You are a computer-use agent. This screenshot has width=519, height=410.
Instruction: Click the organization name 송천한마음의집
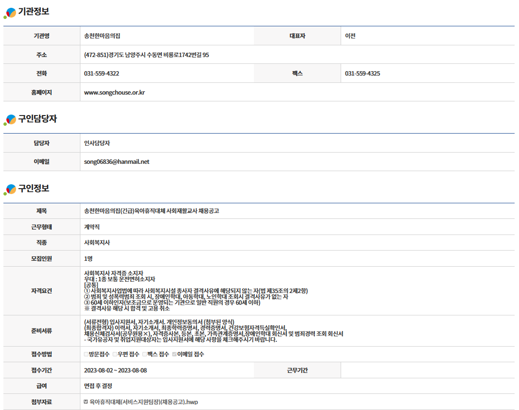(x=102, y=36)
